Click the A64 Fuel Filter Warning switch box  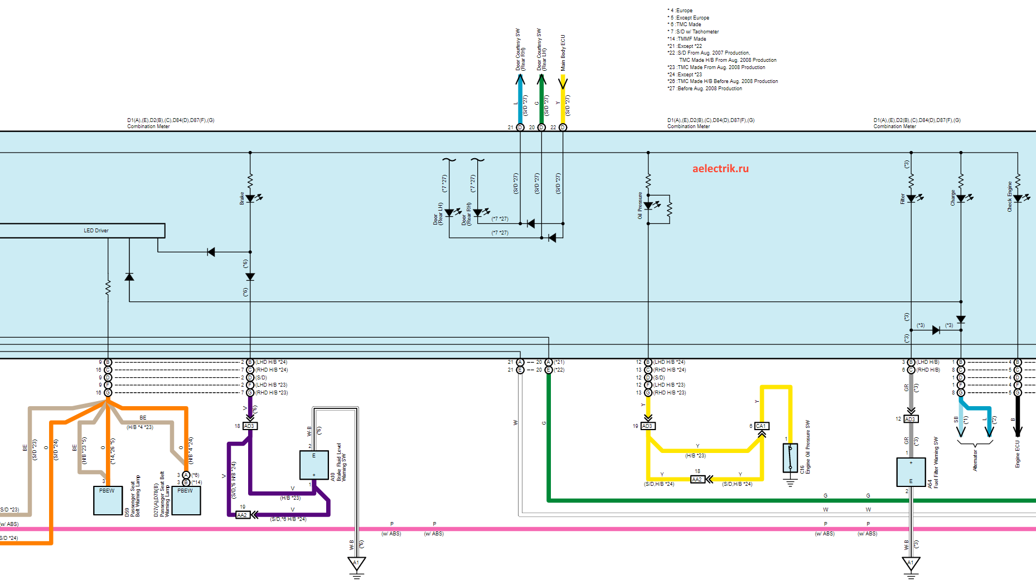[x=911, y=472]
